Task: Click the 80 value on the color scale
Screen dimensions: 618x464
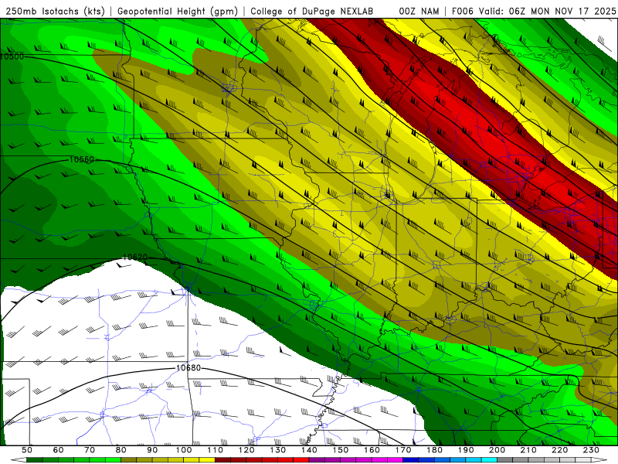Action: (x=121, y=450)
